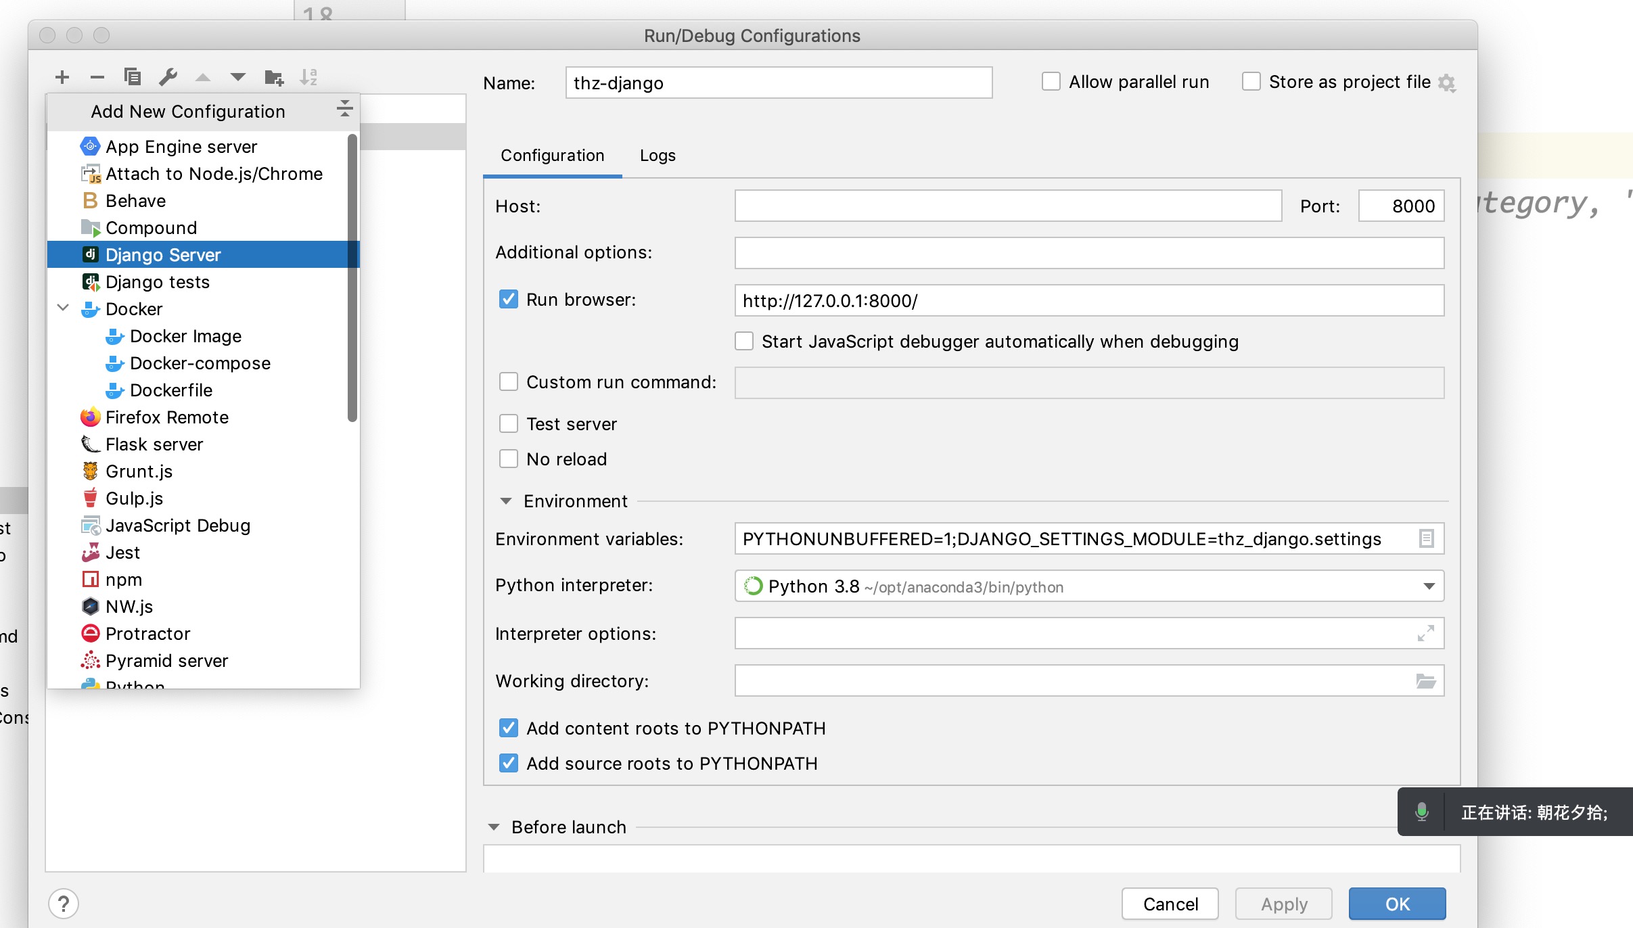Click the Sort Configurations alphabetically icon
This screenshot has height=928, width=1633.
click(308, 77)
